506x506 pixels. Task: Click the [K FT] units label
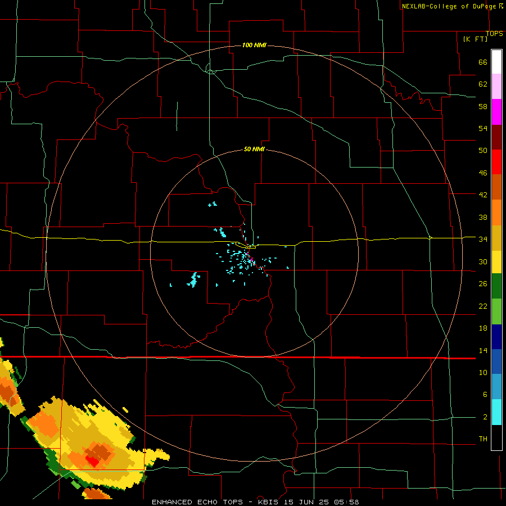475,39
